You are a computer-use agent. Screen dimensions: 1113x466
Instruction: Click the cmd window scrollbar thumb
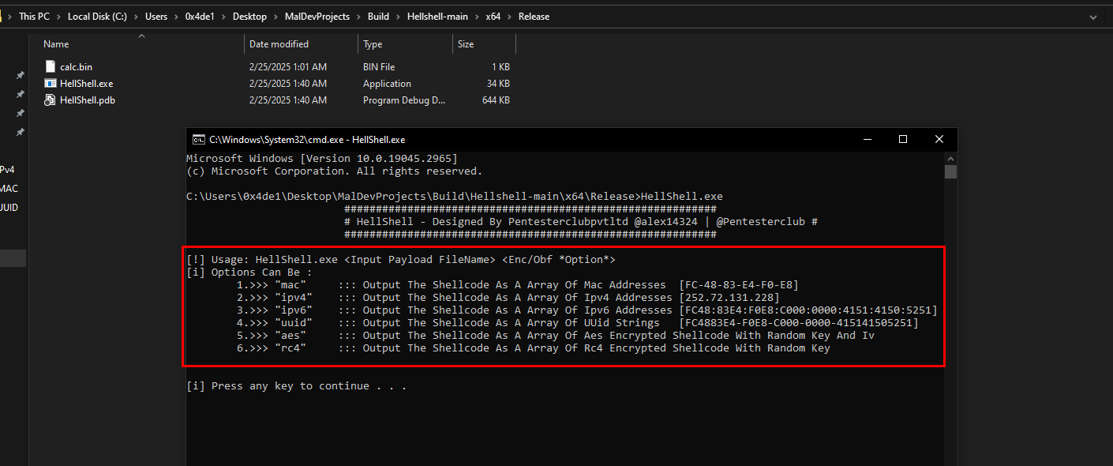coord(951,171)
